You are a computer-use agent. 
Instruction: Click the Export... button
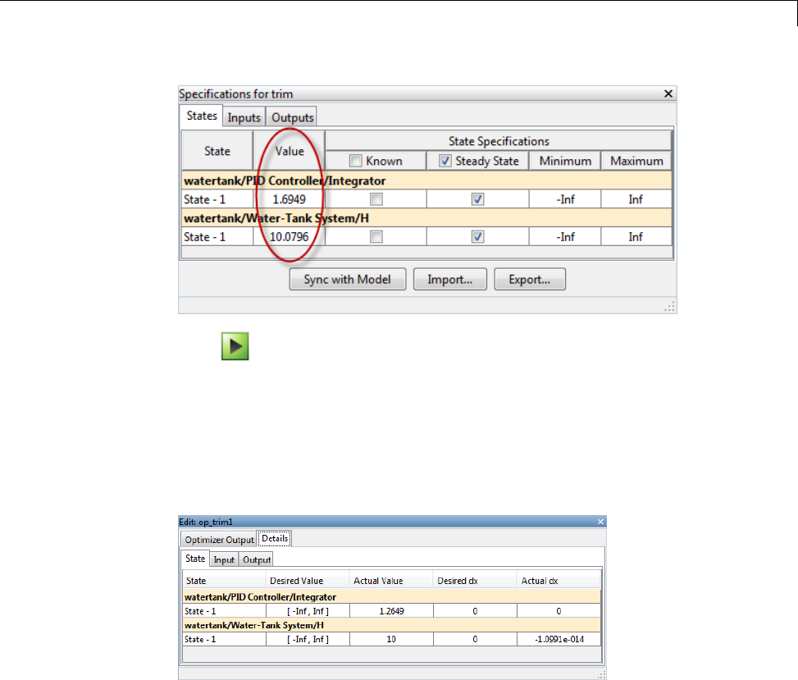pyautogui.click(x=530, y=280)
